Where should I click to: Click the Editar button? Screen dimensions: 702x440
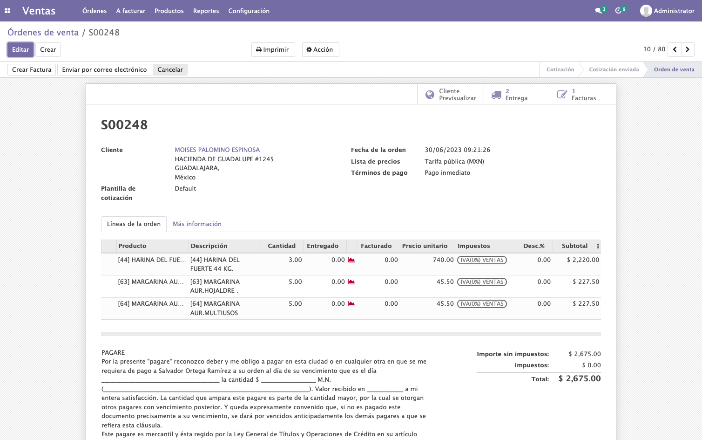point(20,49)
